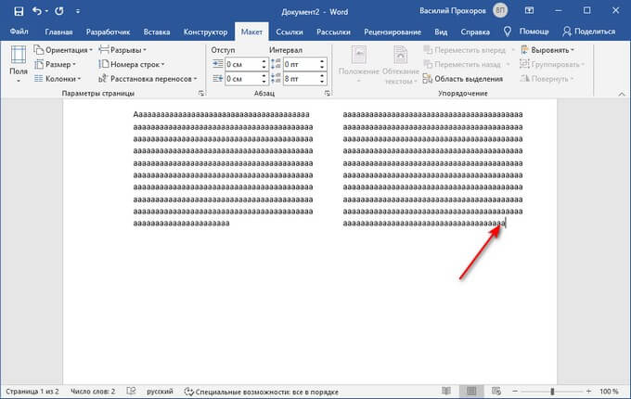This screenshot has height=399, width=631.
Task: Open Расстановка переносов hyphenation button
Action: coord(148,79)
